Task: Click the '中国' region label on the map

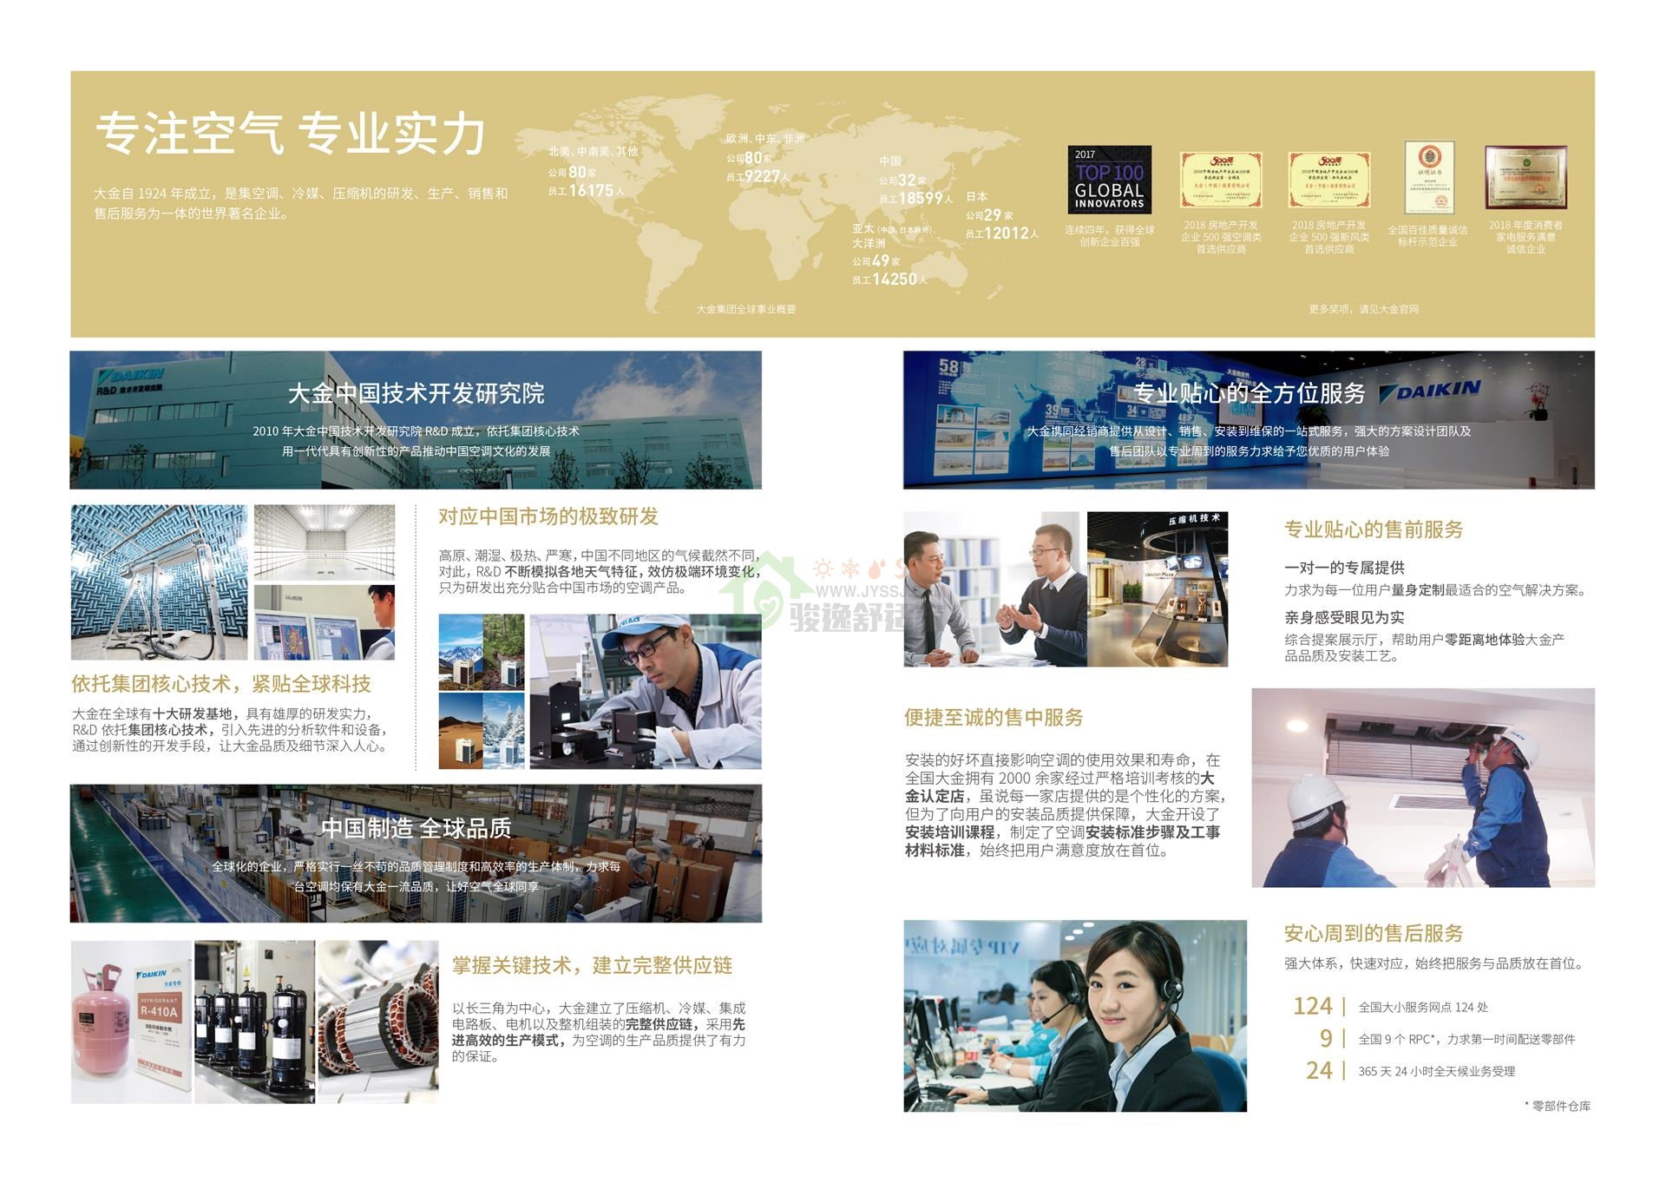Action: pyautogui.click(x=890, y=161)
